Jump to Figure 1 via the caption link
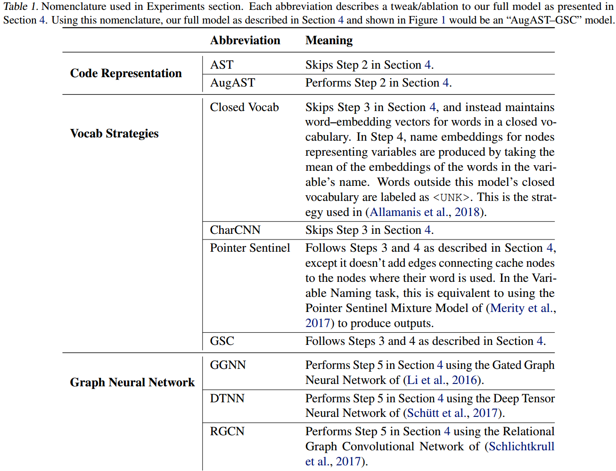Screen dimensions: 616x471 coord(443,20)
